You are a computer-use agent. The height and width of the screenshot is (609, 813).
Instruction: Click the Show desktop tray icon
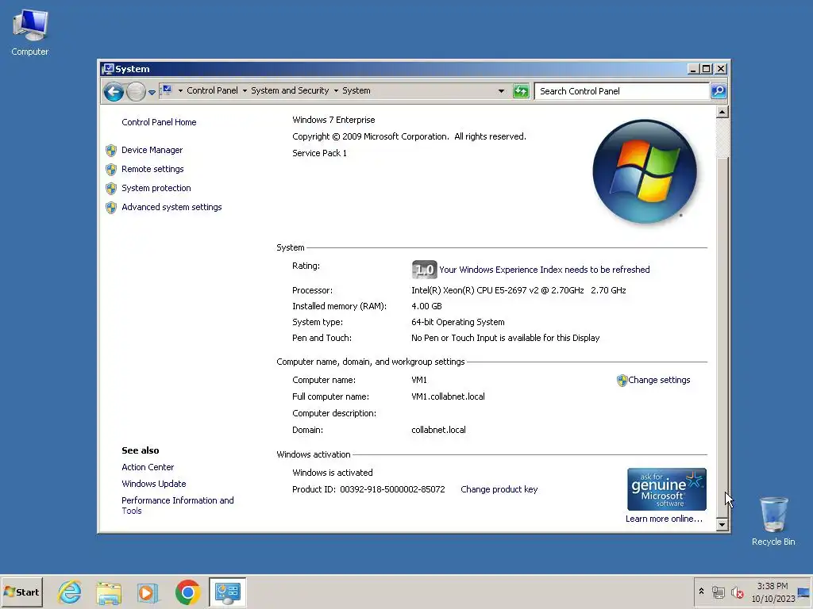pos(803,592)
